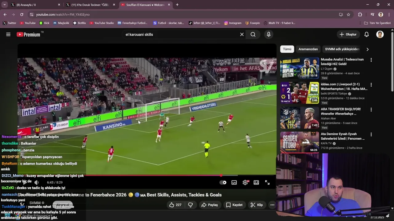Open Liverpool Wolverhampton video thumbnail
394x221 pixels.
(x=300, y=93)
